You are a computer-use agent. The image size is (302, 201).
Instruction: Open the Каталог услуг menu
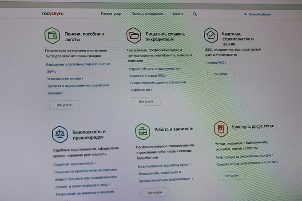[x=111, y=14]
